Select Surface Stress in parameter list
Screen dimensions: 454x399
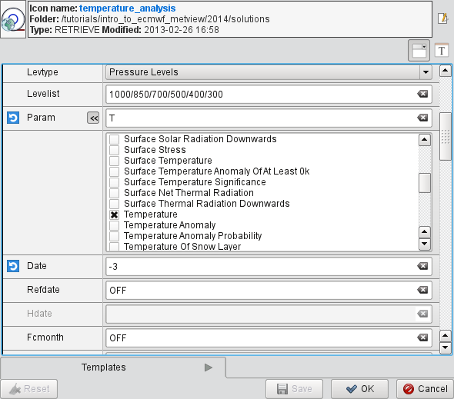[155, 150]
